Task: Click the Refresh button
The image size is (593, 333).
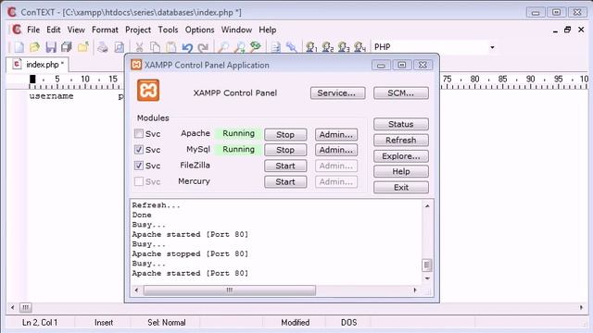Action: (x=401, y=141)
